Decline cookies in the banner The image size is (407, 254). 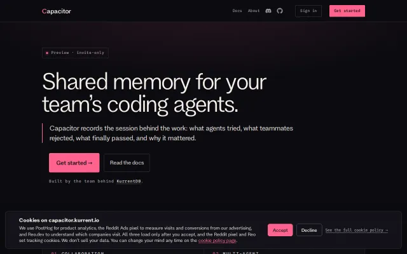(x=309, y=230)
